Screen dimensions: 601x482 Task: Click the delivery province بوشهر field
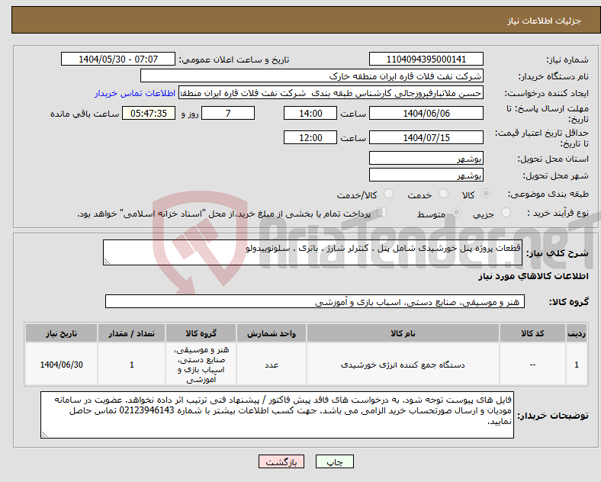pos(426,158)
